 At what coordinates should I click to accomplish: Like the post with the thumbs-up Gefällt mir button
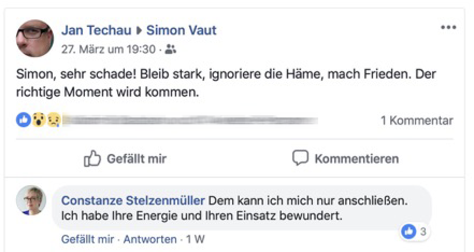coord(125,159)
